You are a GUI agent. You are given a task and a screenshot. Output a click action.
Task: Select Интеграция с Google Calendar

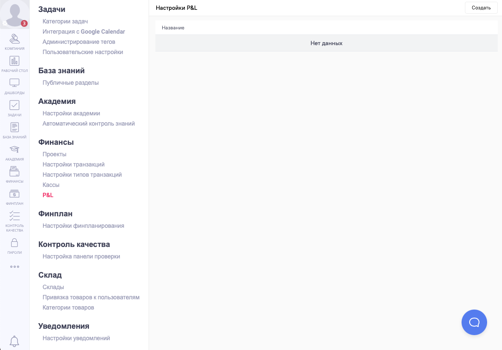pyautogui.click(x=84, y=32)
